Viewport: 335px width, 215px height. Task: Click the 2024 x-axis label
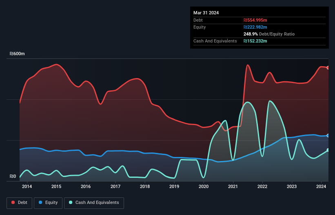pyautogui.click(x=321, y=186)
